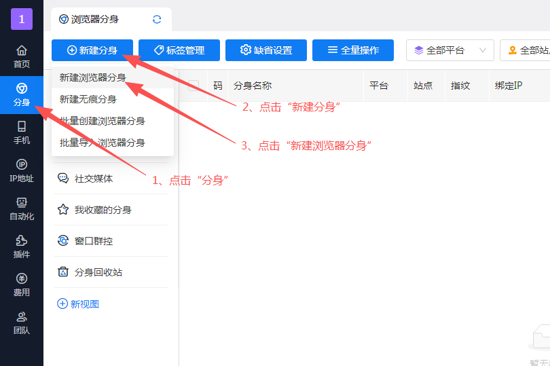Open 缺省设置 default settings

click(266, 50)
